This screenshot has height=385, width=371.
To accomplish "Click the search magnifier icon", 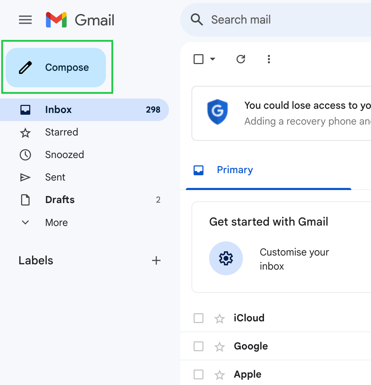I will coord(197,20).
